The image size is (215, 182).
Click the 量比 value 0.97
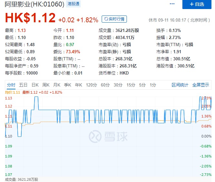[70, 45]
